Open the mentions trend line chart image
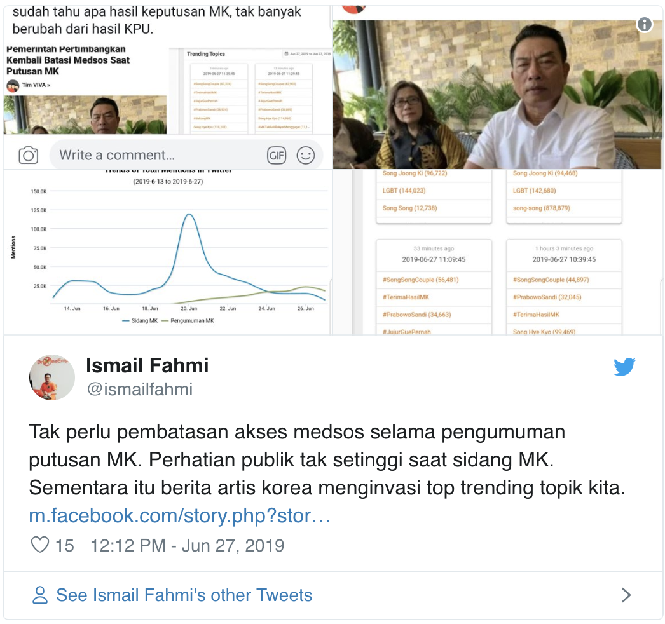The height and width of the screenshot is (624, 665). (x=168, y=252)
